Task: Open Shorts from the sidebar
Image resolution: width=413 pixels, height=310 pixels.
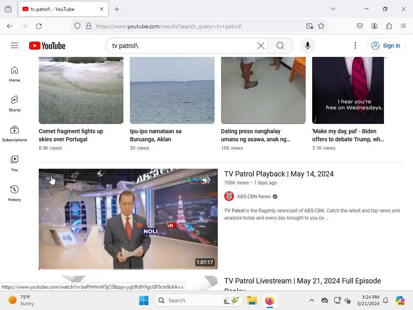Action: point(15,104)
